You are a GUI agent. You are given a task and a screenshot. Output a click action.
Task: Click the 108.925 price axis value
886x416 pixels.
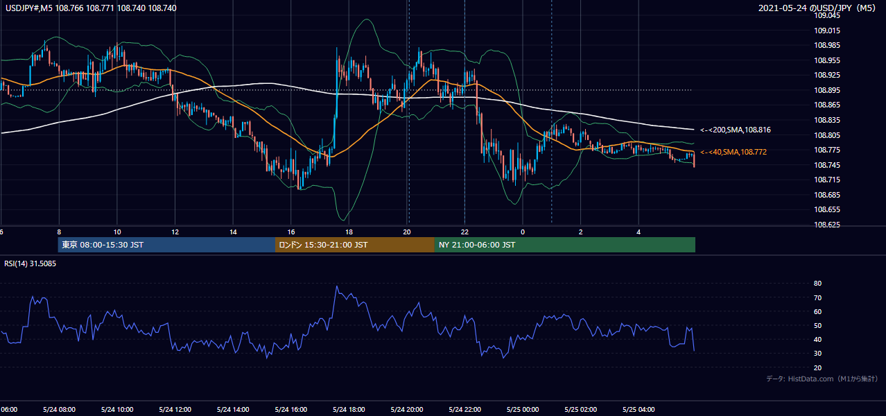click(828, 75)
